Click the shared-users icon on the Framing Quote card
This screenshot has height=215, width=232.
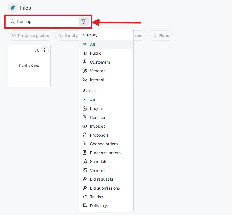pyautogui.click(x=37, y=50)
